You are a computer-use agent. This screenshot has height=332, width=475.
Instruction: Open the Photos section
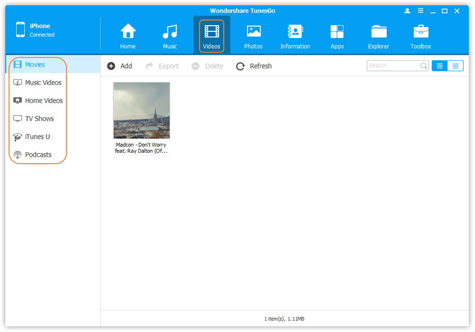click(253, 36)
